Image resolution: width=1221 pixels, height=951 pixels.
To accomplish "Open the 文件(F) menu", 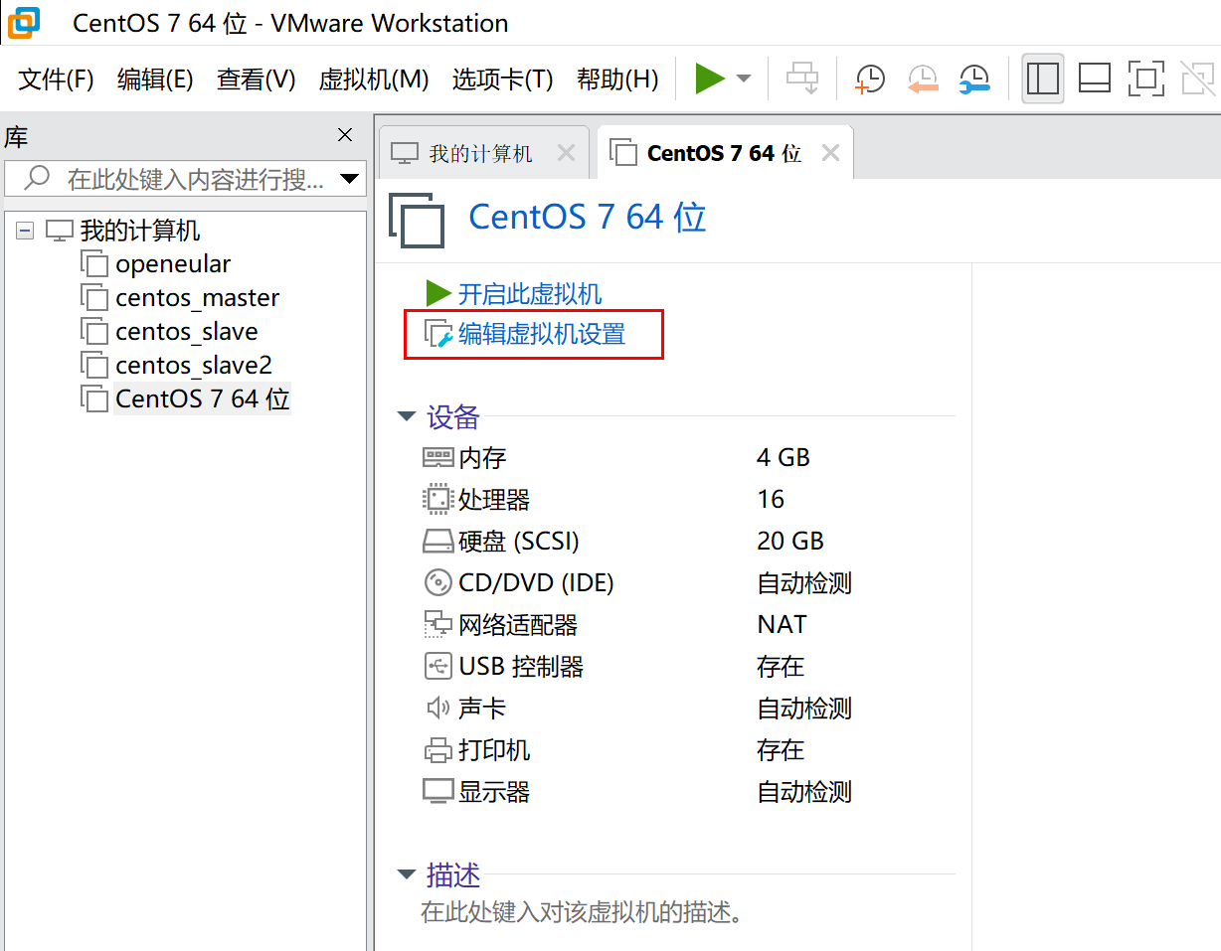I will [x=57, y=79].
